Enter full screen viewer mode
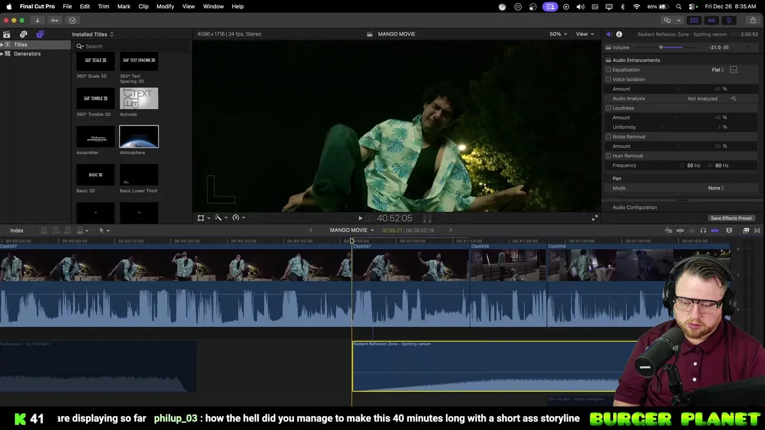This screenshot has width=765, height=430. point(595,218)
